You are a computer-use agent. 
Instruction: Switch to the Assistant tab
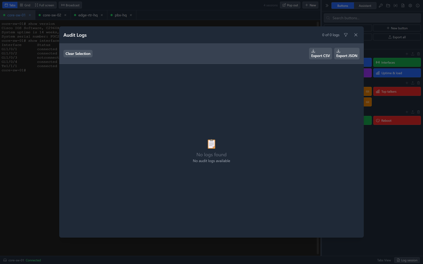point(365,6)
